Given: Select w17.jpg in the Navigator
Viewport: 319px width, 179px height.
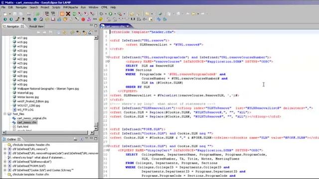Looking at the screenshot, I should (x=22, y=38).
